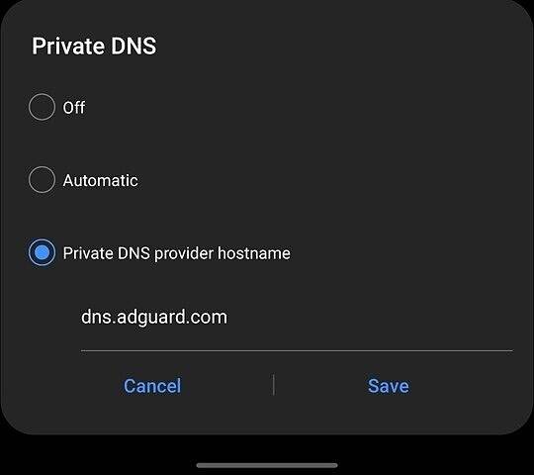Click the underline beneath the hostname field
Viewport: 534px width, 475px height.
[297, 350]
